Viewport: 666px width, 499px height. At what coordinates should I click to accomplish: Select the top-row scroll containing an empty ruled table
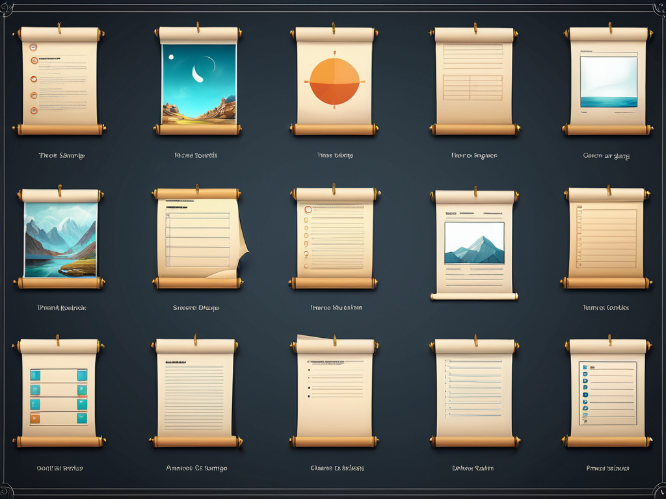click(473, 81)
